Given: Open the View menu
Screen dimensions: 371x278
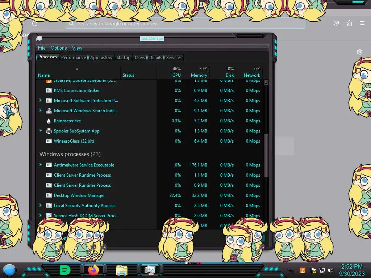Looking at the screenshot, I should pyautogui.click(x=77, y=48).
